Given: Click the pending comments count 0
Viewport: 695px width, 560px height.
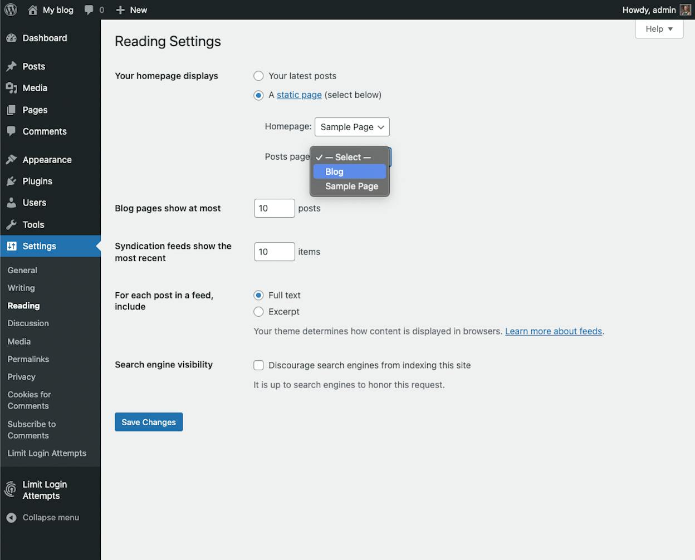Looking at the screenshot, I should click(101, 10).
